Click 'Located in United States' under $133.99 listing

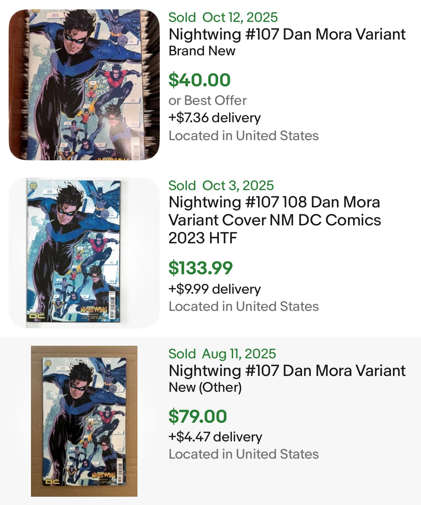click(x=244, y=306)
